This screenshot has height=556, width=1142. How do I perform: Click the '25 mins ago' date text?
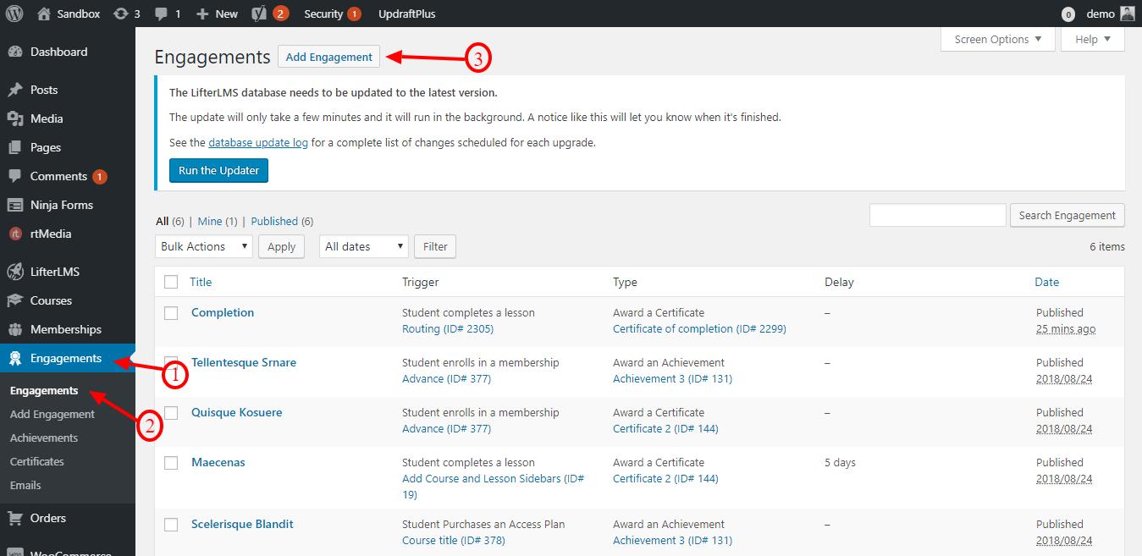(1066, 328)
